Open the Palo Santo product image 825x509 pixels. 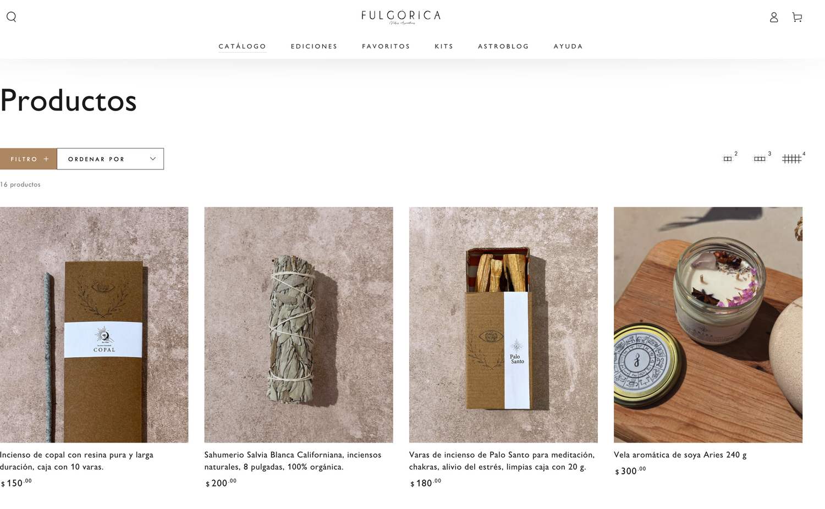503,325
